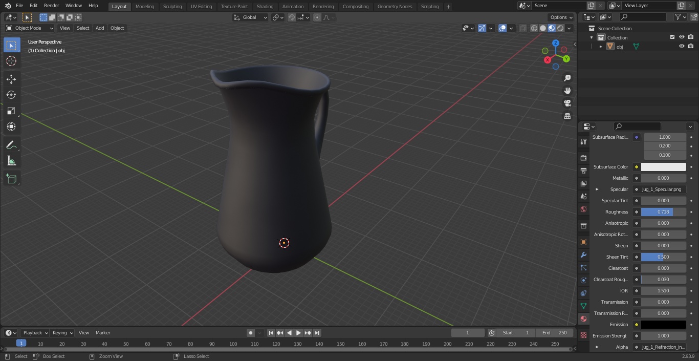This screenshot has width=699, height=361.
Task: Hide Collection in viewport via eye icon
Action: tap(682, 37)
